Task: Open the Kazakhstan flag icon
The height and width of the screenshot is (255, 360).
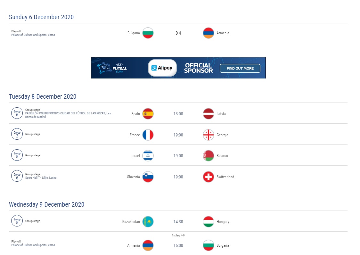Action: click(148, 222)
